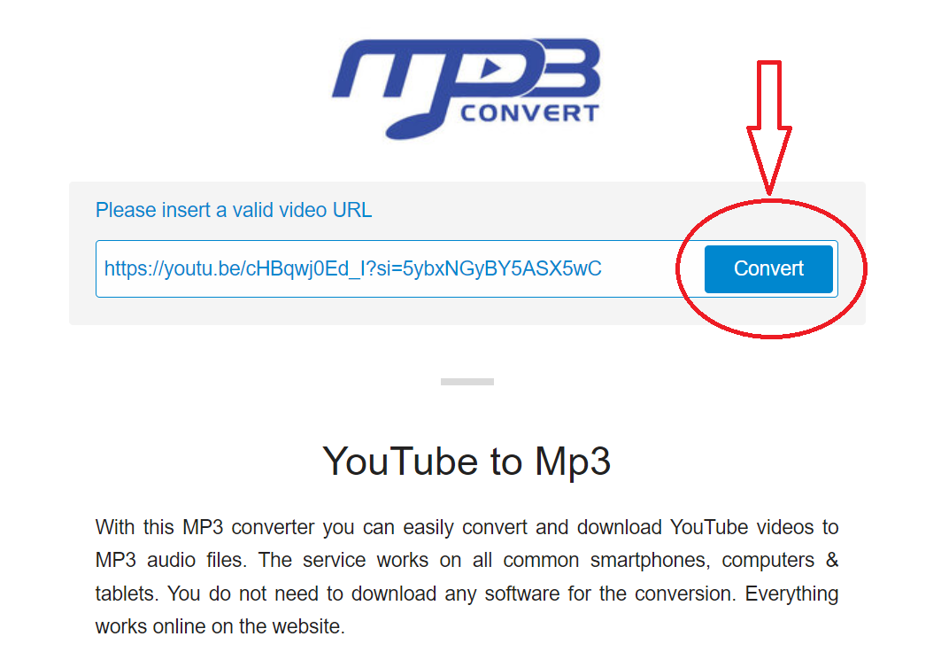This screenshot has height=652, width=941.
Task: Click the CONVERT word under the logo
Action: coord(530,113)
